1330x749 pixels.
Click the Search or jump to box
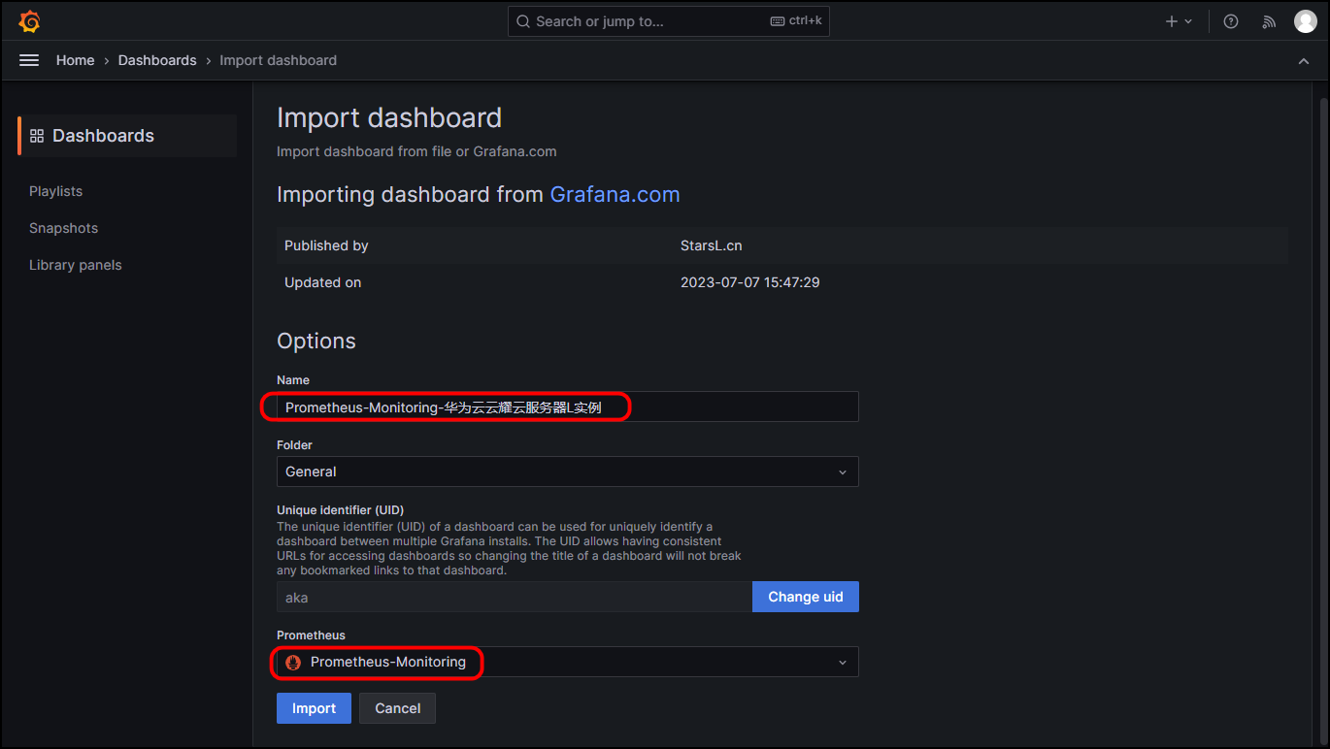[x=669, y=21]
